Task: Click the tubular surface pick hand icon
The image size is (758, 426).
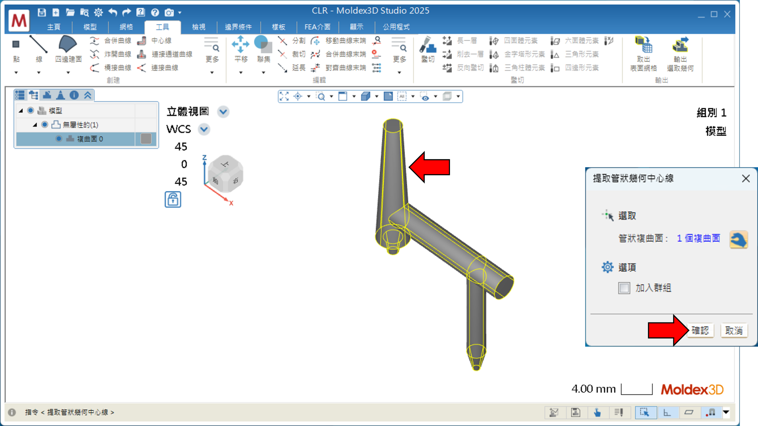Action: [738, 239]
